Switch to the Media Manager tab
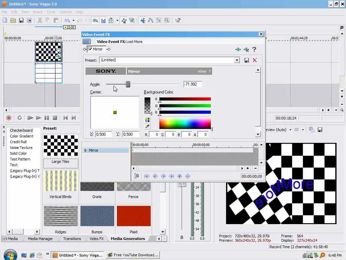This screenshot has width=346, height=260. pyautogui.click(x=41, y=239)
